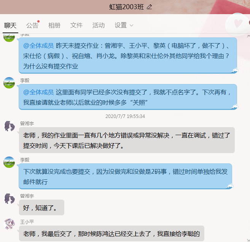
Task: Open 曾湘宇's avatar beside the debugging message
Action: click(10, 126)
